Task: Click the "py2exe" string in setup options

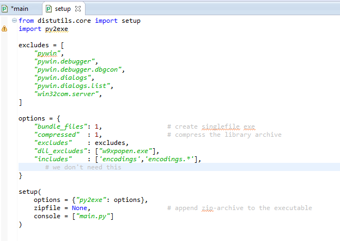Action: (91, 200)
